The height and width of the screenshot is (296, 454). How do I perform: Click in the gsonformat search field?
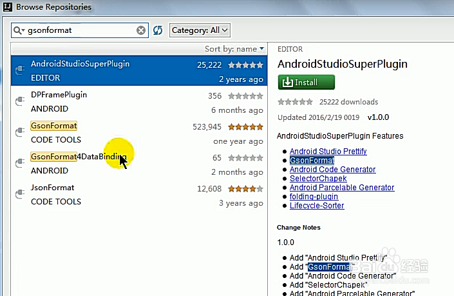tap(80, 30)
